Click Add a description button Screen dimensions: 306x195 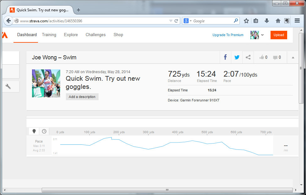click(82, 97)
